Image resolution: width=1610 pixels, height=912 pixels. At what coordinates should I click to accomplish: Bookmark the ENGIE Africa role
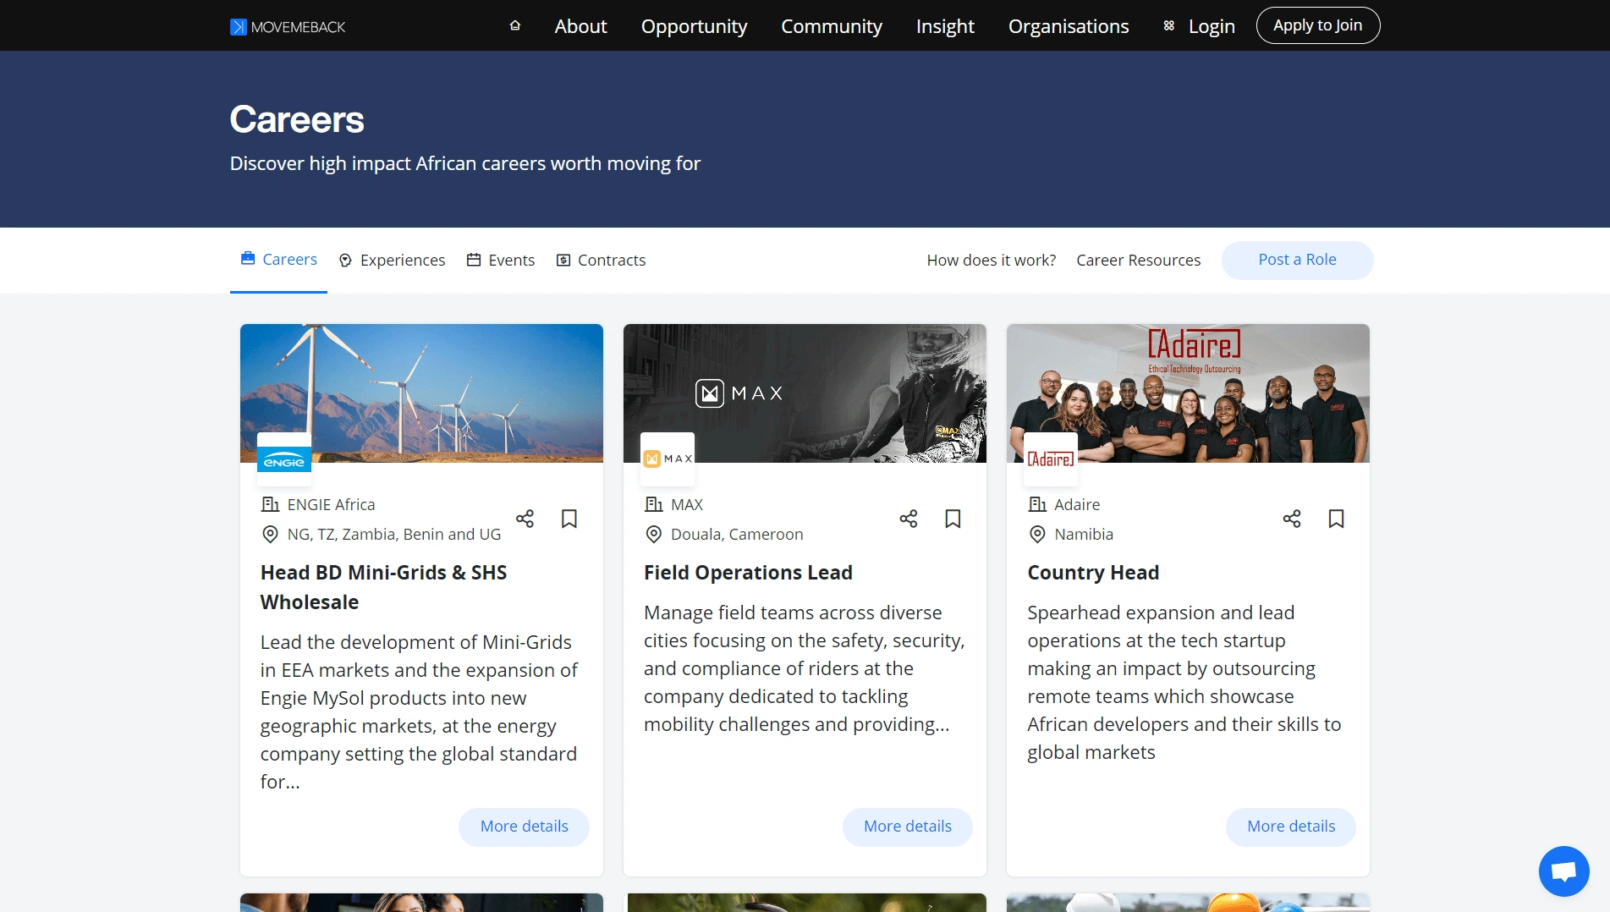click(569, 519)
